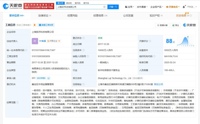200x124 pixels.
Task: Open the 开通会员 dropdown
Action: pyautogui.click(x=173, y=7)
